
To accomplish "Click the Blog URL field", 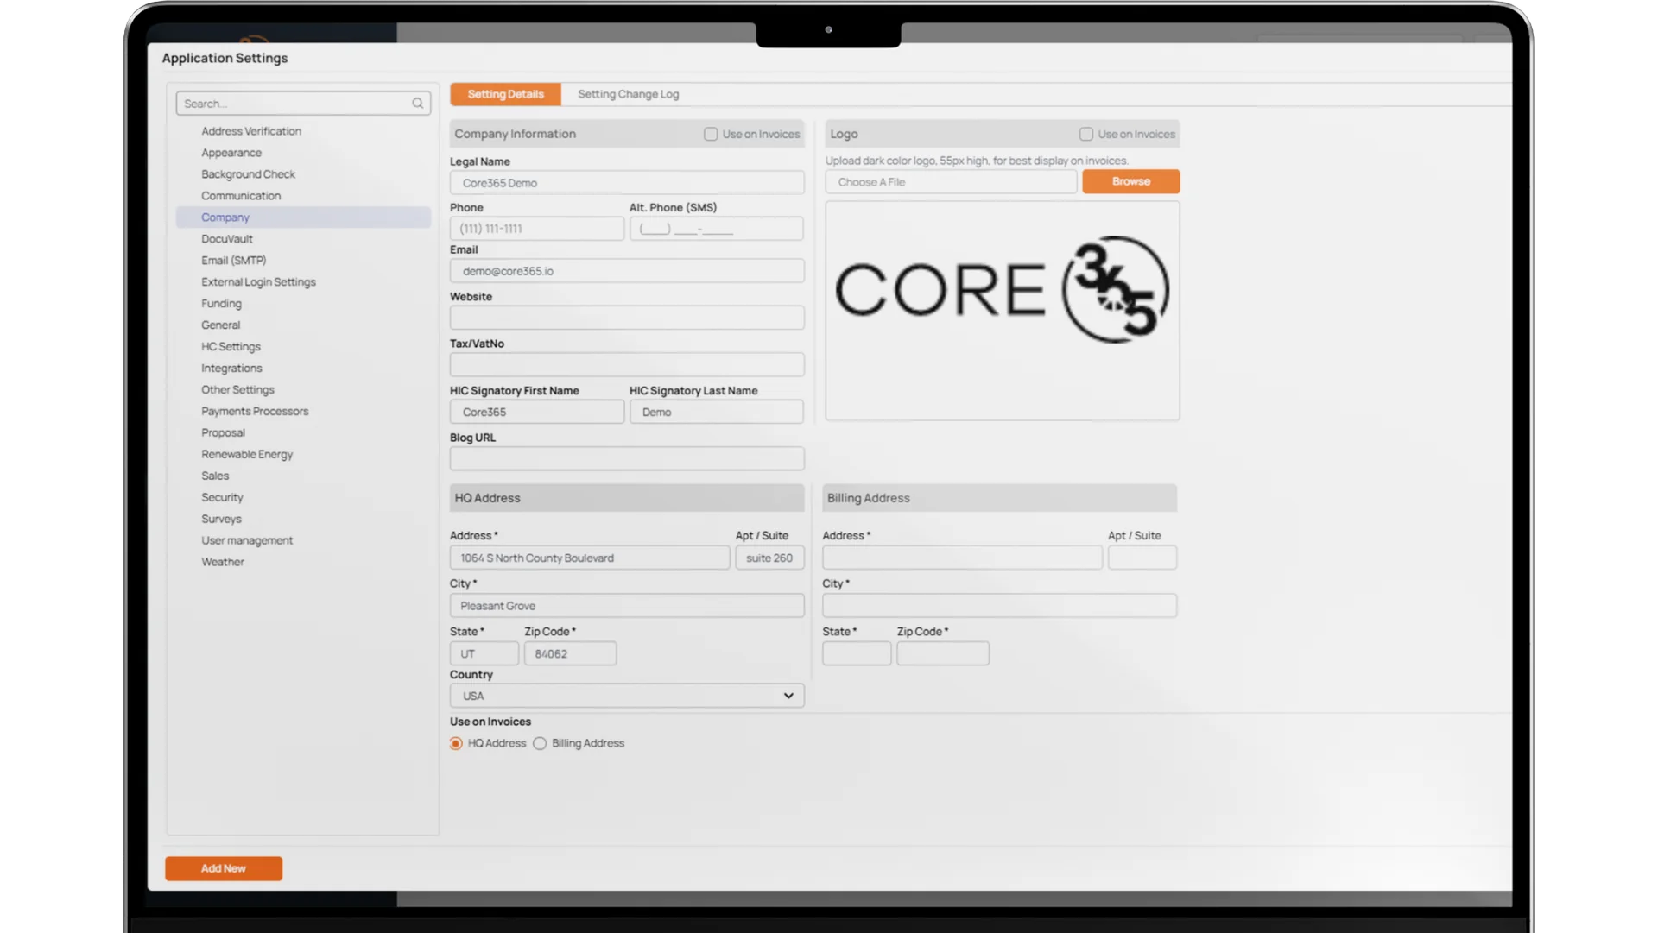I will [627, 459].
